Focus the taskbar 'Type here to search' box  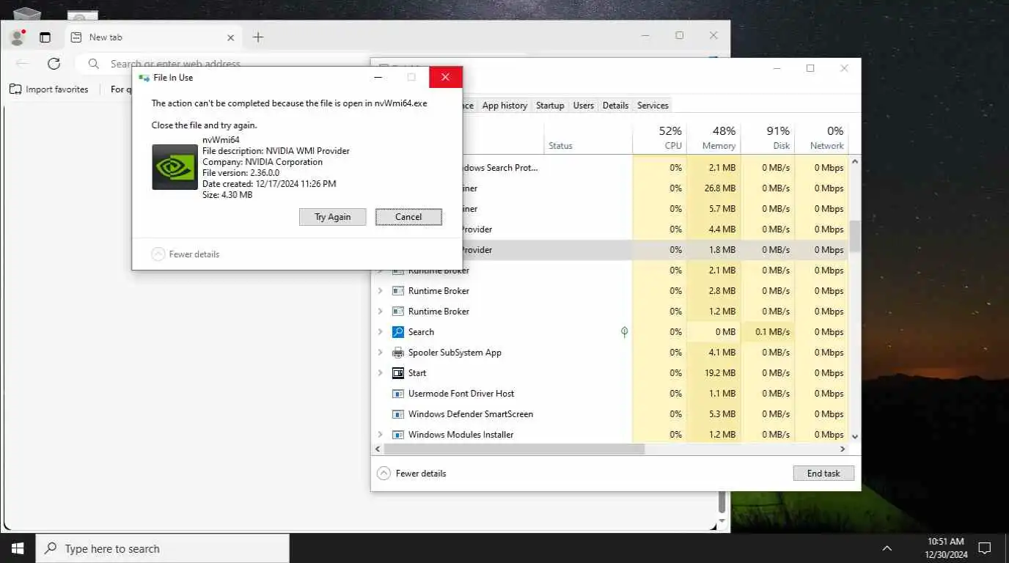(162, 548)
